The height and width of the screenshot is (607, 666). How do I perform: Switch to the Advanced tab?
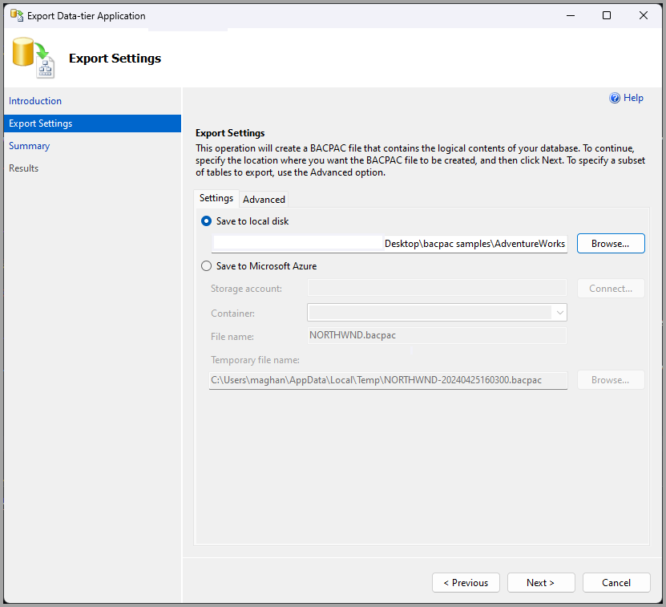click(263, 199)
